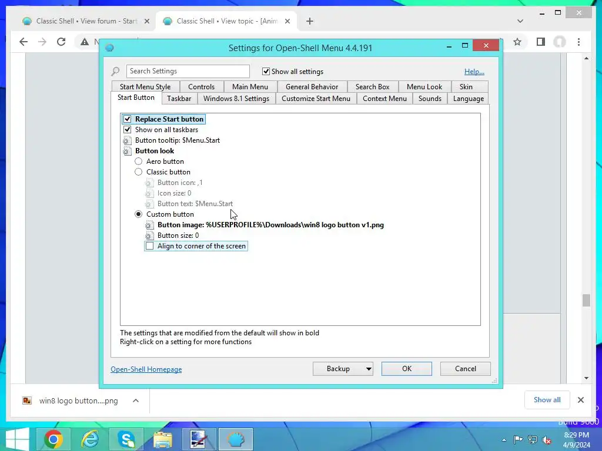Screen dimensions: 602x451
Task: Open the Windows 8.1 Settings tab
Action: 236,99
